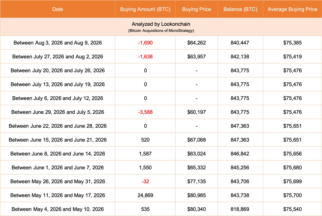Viewport: 322px width, 216px height.
Task: Click the 847,363 balance in the June 22–28 row
Action: point(240,126)
